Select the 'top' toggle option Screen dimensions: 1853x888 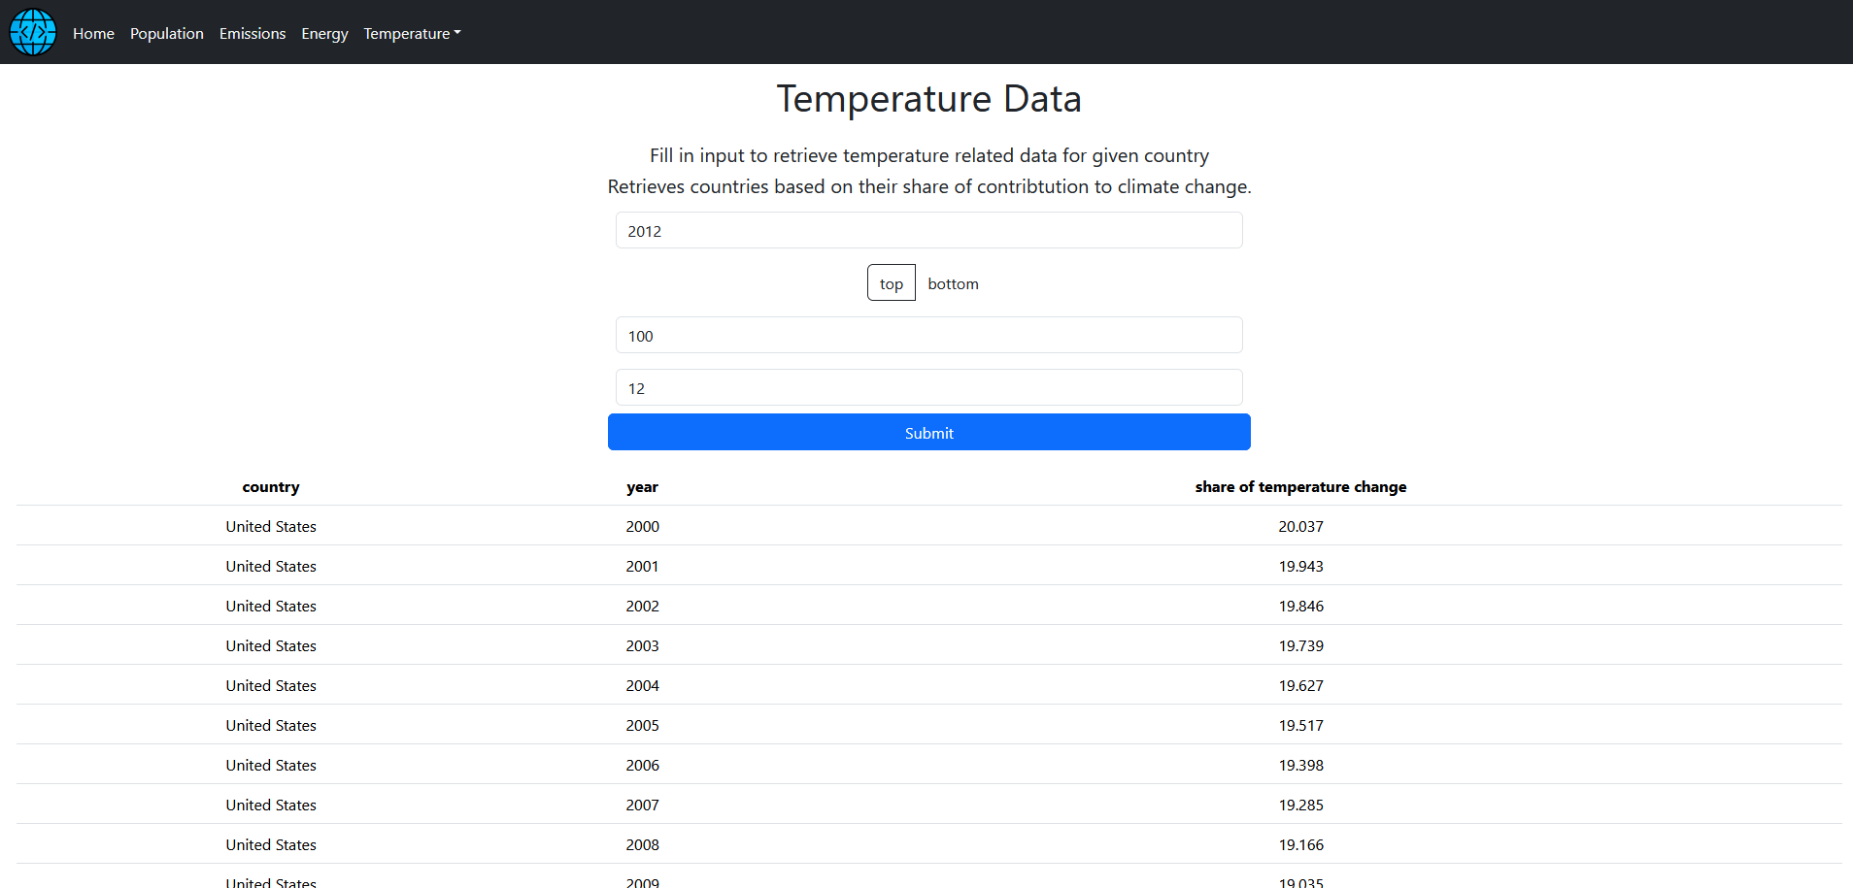[890, 282]
